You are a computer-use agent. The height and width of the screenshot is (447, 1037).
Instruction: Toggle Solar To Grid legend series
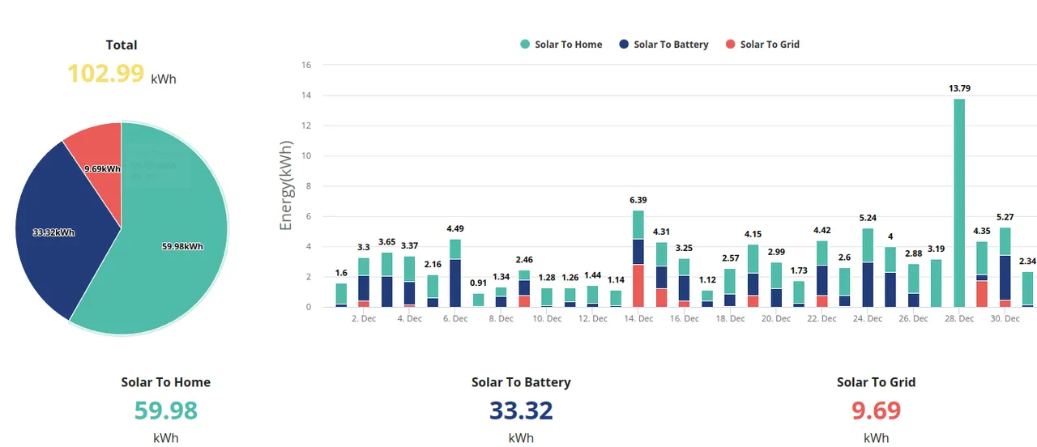point(762,45)
